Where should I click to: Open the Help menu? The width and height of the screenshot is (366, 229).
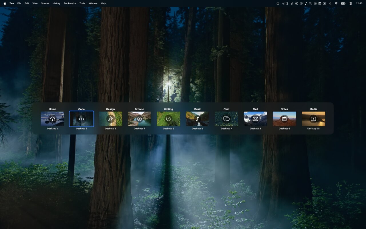pos(103,3)
